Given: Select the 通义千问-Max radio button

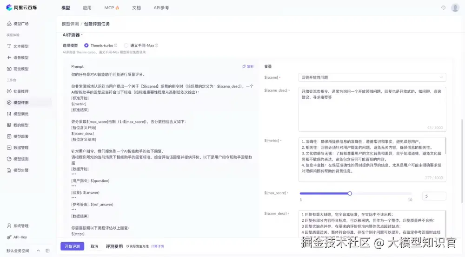Looking at the screenshot, I should click(126, 45).
